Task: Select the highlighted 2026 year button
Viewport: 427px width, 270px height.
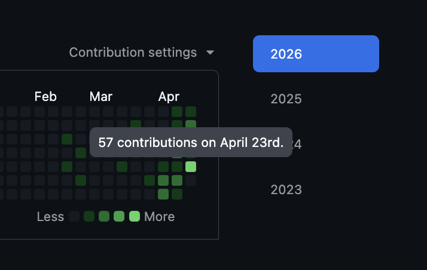Action: pos(316,54)
